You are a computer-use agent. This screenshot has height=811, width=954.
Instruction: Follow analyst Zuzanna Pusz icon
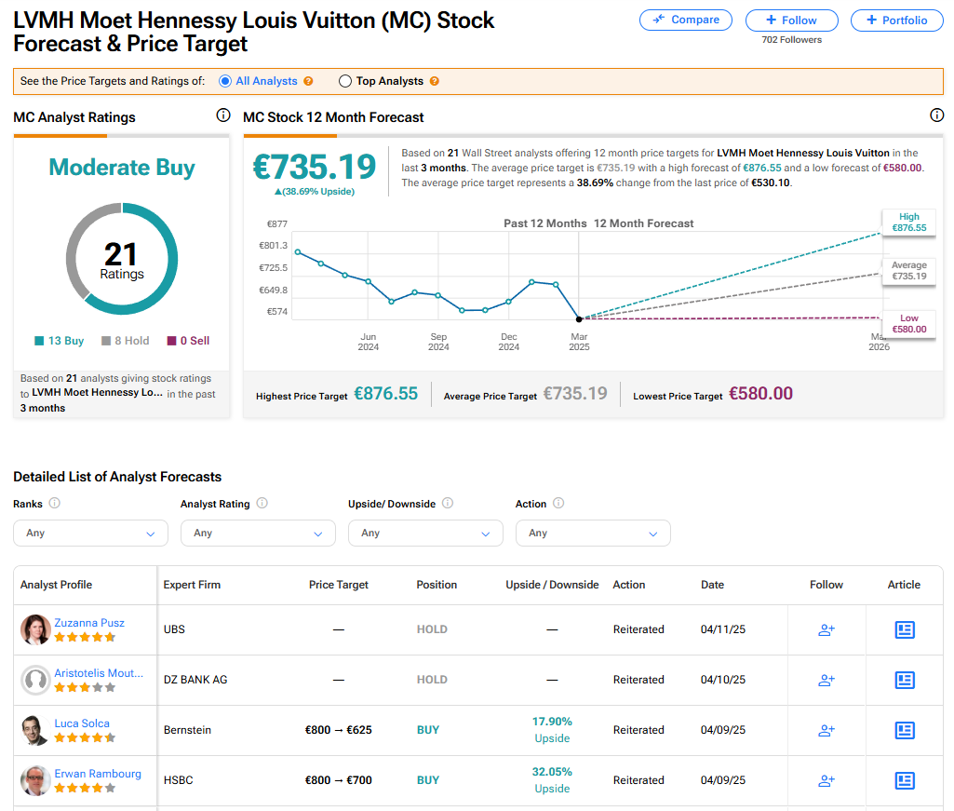tap(826, 630)
